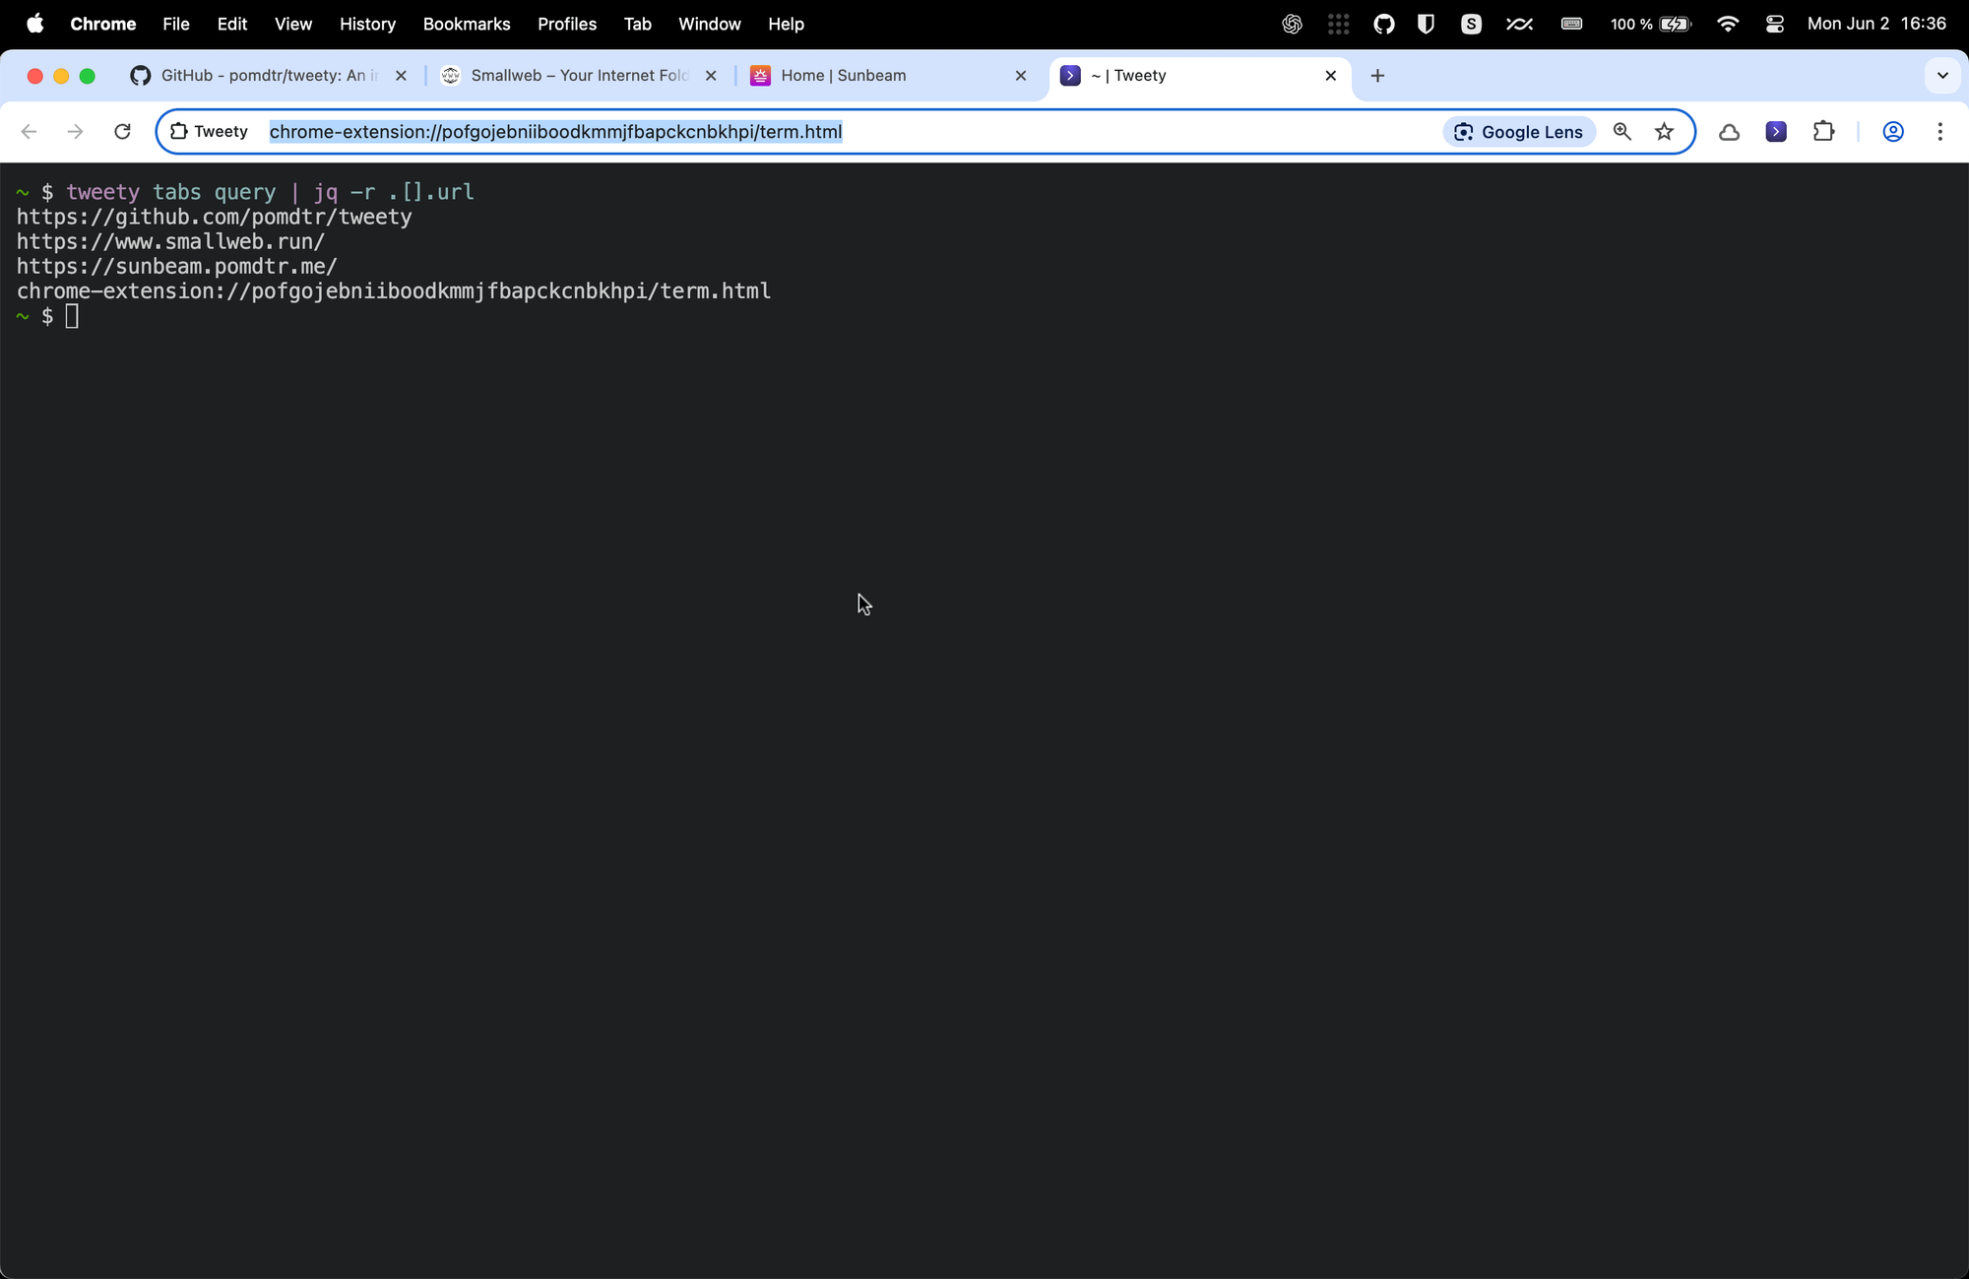Click the https://sunbeam.pomdtr.me/ output line
Image resolution: width=1969 pixels, height=1279 pixels.
point(177,266)
